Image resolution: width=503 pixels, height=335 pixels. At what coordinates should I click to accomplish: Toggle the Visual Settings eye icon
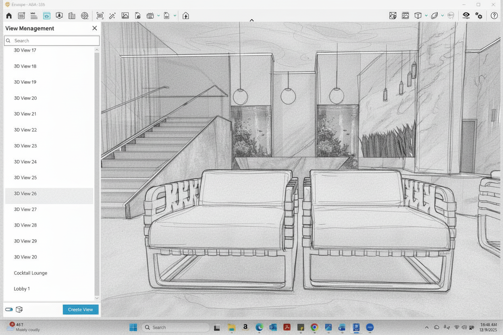coord(466,16)
